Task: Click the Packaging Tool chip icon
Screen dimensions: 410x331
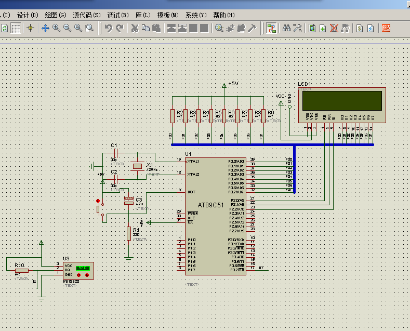Action: pos(241,28)
